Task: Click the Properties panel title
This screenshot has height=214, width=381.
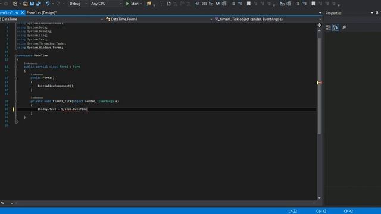Action: (x=333, y=13)
